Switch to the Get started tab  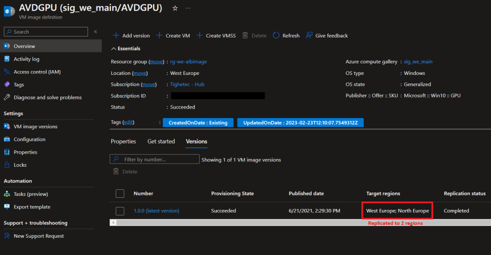tap(161, 142)
